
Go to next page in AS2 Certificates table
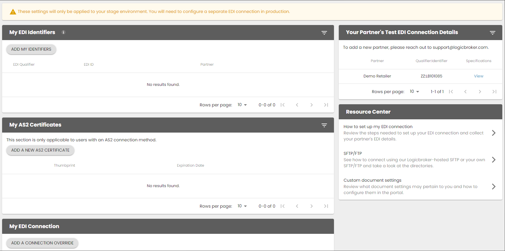pos(311,206)
